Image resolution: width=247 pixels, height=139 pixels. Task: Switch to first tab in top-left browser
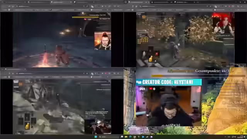point(16,2)
